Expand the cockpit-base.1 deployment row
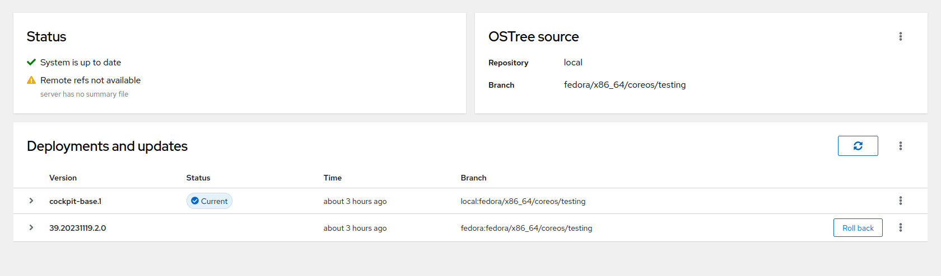The width and height of the screenshot is (941, 276). tap(31, 201)
